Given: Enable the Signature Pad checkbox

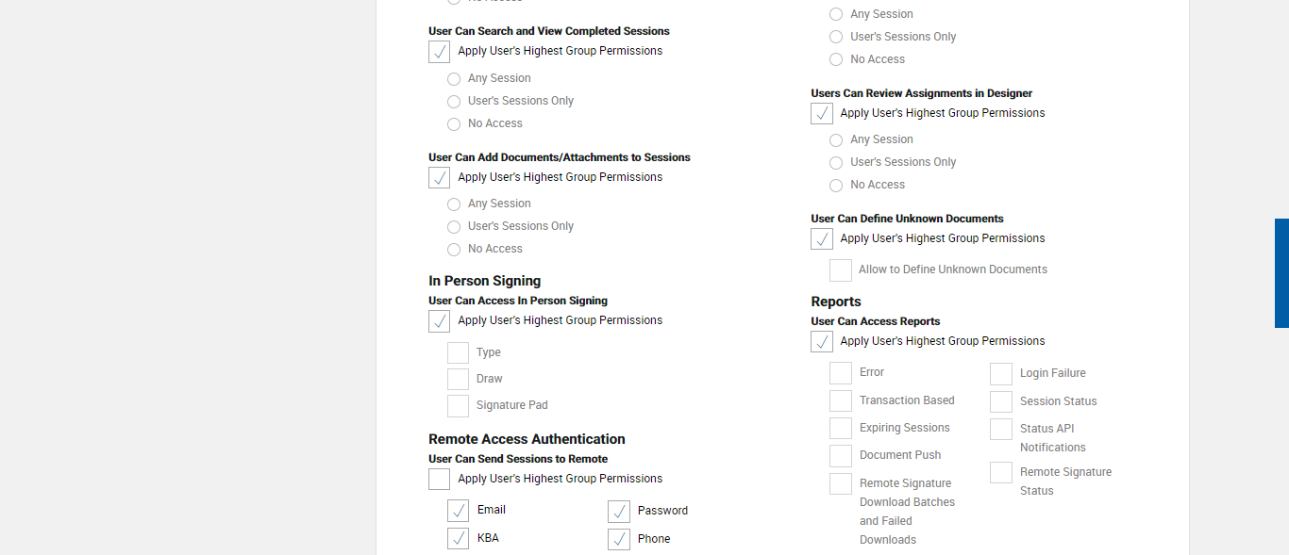Looking at the screenshot, I should tap(459, 405).
